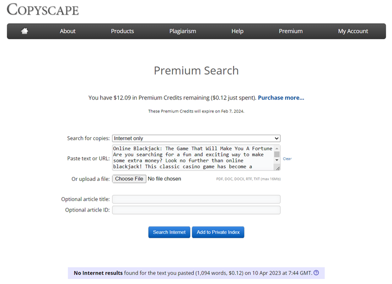Click the Search Internet button
The image size is (392, 284).
(x=169, y=232)
